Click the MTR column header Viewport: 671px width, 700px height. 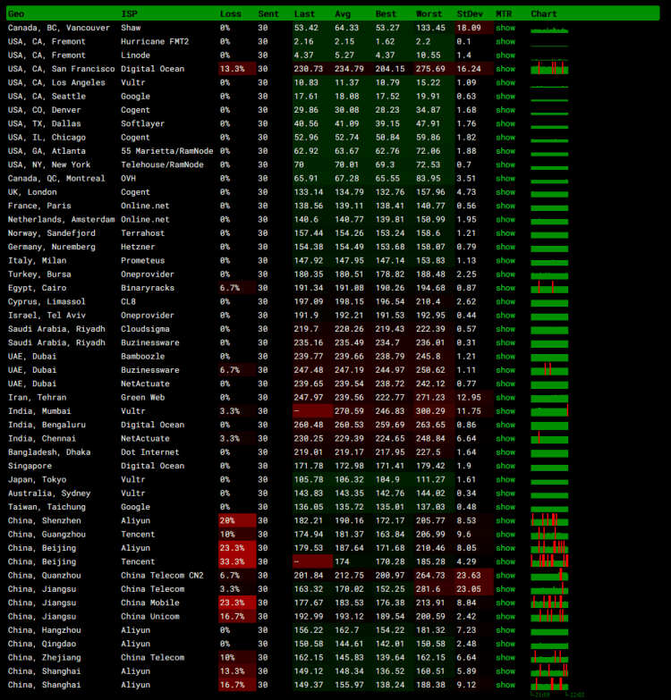click(x=504, y=13)
